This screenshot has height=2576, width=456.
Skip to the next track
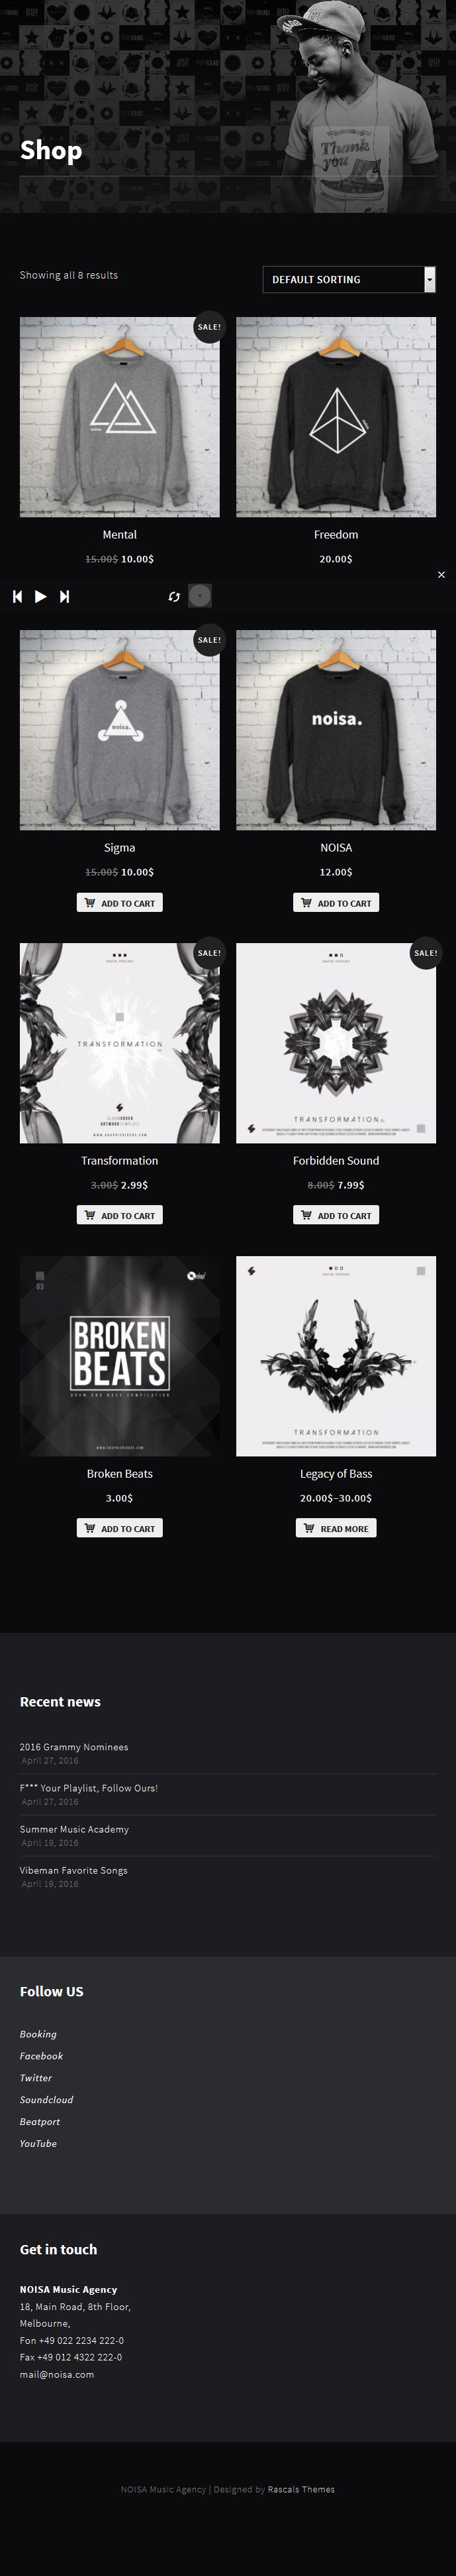coord(65,596)
